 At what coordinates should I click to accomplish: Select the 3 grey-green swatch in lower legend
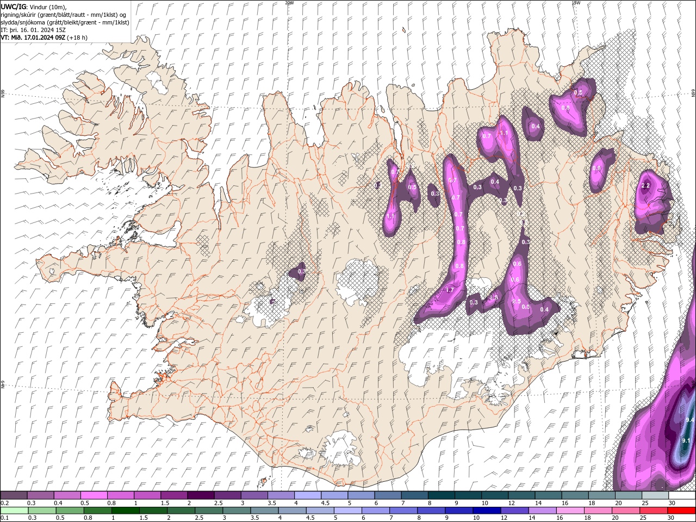pyautogui.click(x=237, y=511)
